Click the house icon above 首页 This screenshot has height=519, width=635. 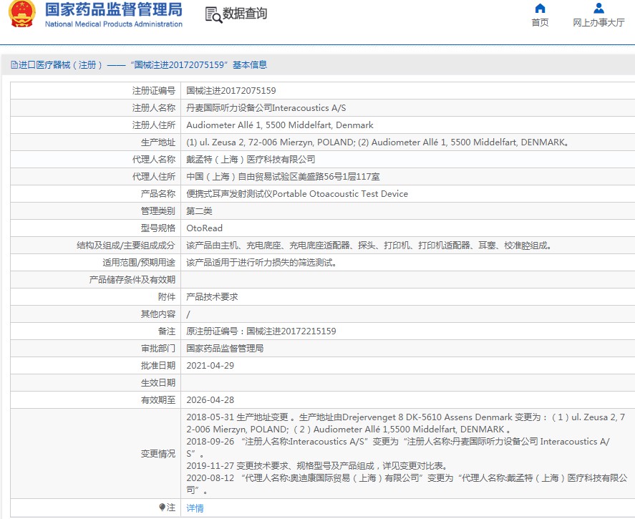coord(540,8)
